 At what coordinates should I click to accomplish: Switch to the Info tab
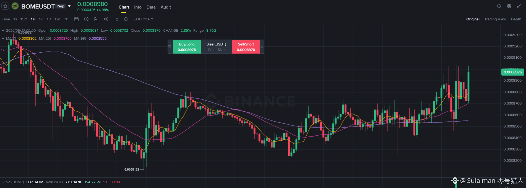tap(138, 7)
